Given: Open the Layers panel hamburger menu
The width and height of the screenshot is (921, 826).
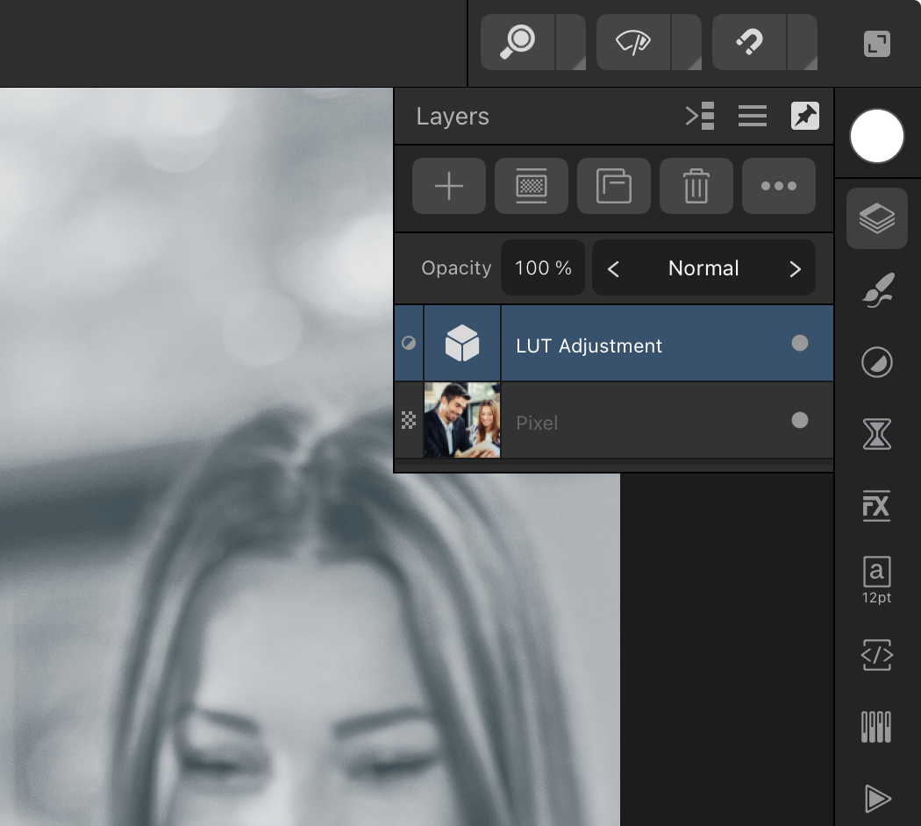Looking at the screenshot, I should pos(753,116).
